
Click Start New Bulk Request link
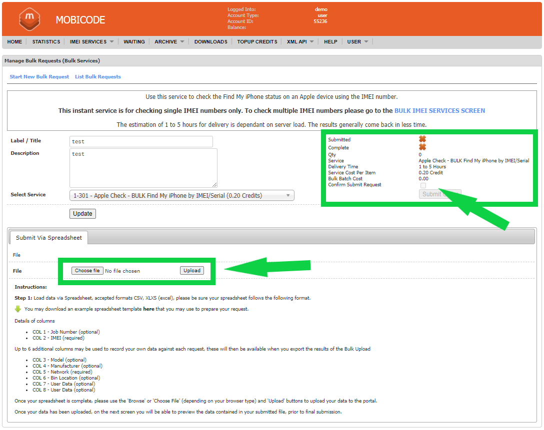tap(39, 76)
